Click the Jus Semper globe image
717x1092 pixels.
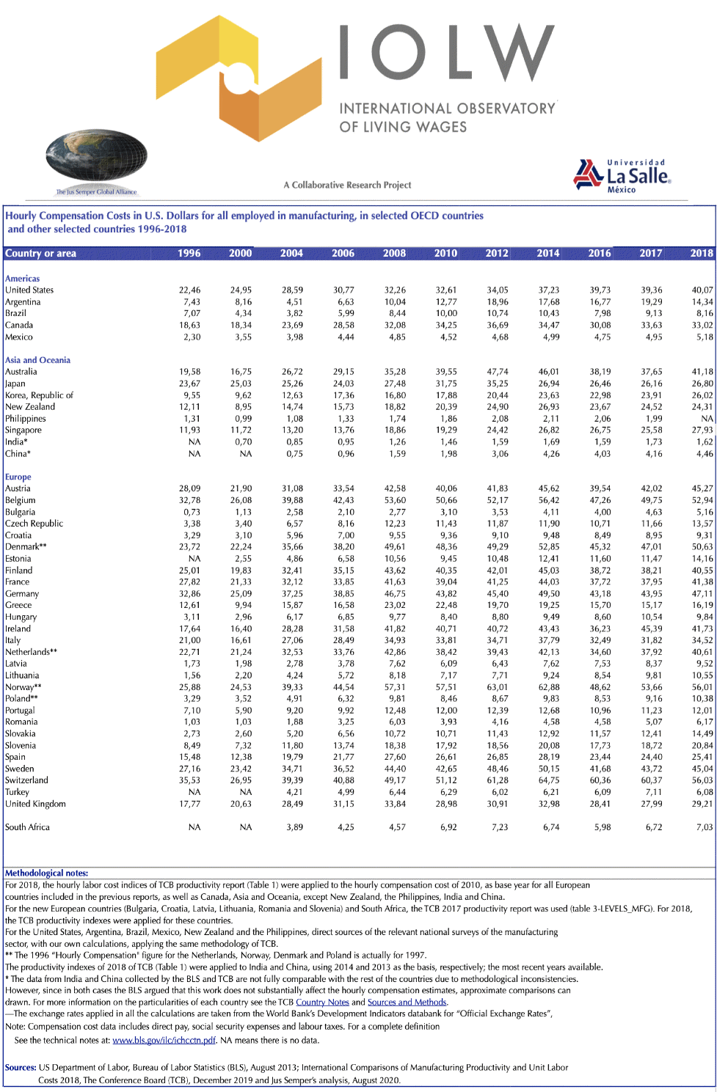point(96,158)
